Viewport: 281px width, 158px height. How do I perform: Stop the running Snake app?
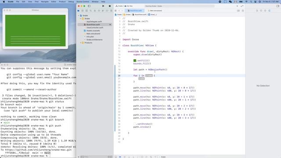(110, 6)
